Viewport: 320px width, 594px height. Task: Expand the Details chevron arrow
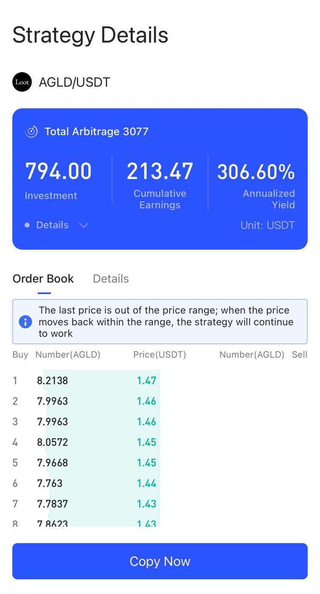[84, 225]
